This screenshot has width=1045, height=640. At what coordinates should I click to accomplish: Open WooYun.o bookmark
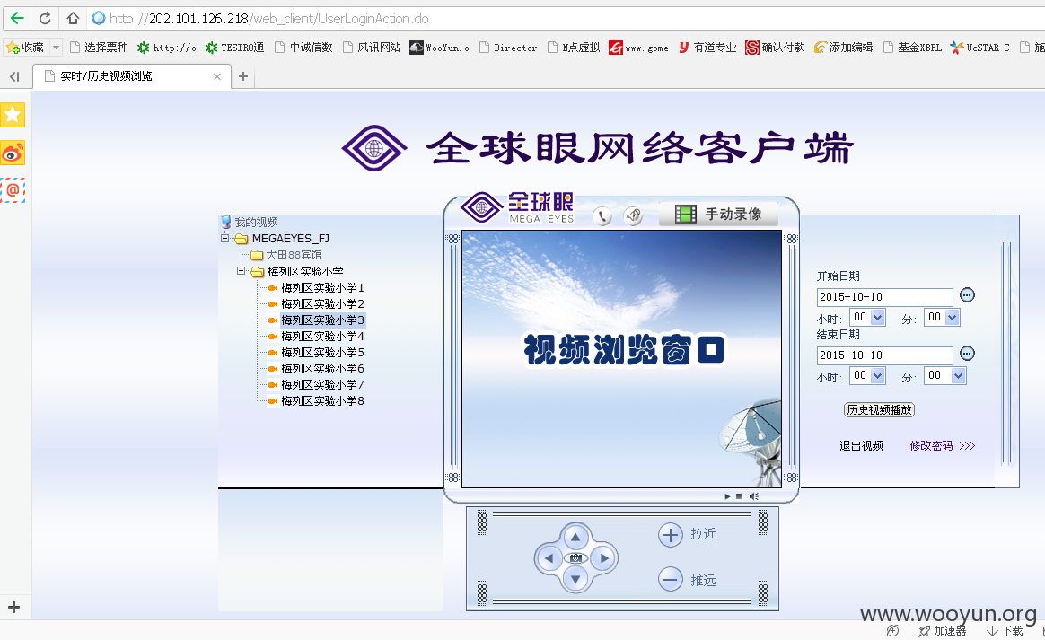[439, 48]
